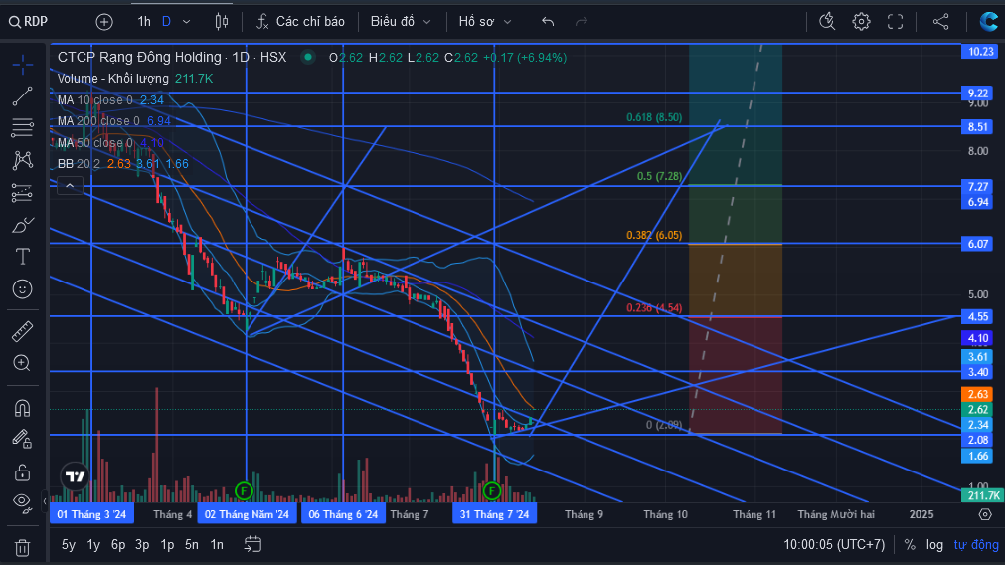The height and width of the screenshot is (565, 1005).
Task: Open the candlestick chart style selector
Action: click(221, 22)
